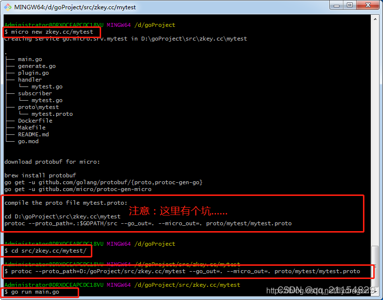Click 'Makefile' in the tree output
The image size is (383, 300).
(31, 128)
